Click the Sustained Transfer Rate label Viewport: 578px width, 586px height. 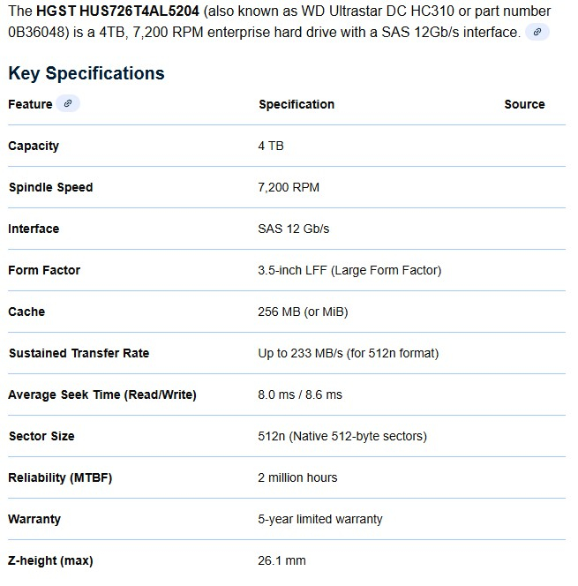[x=79, y=353]
